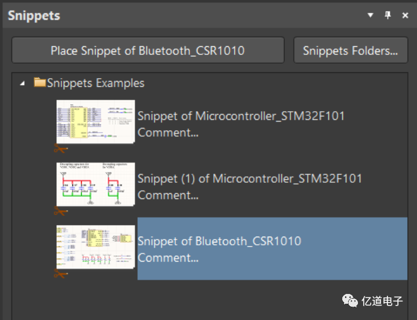Collapse the Snippets Examples tree node
417x320 pixels.
pyautogui.click(x=23, y=83)
